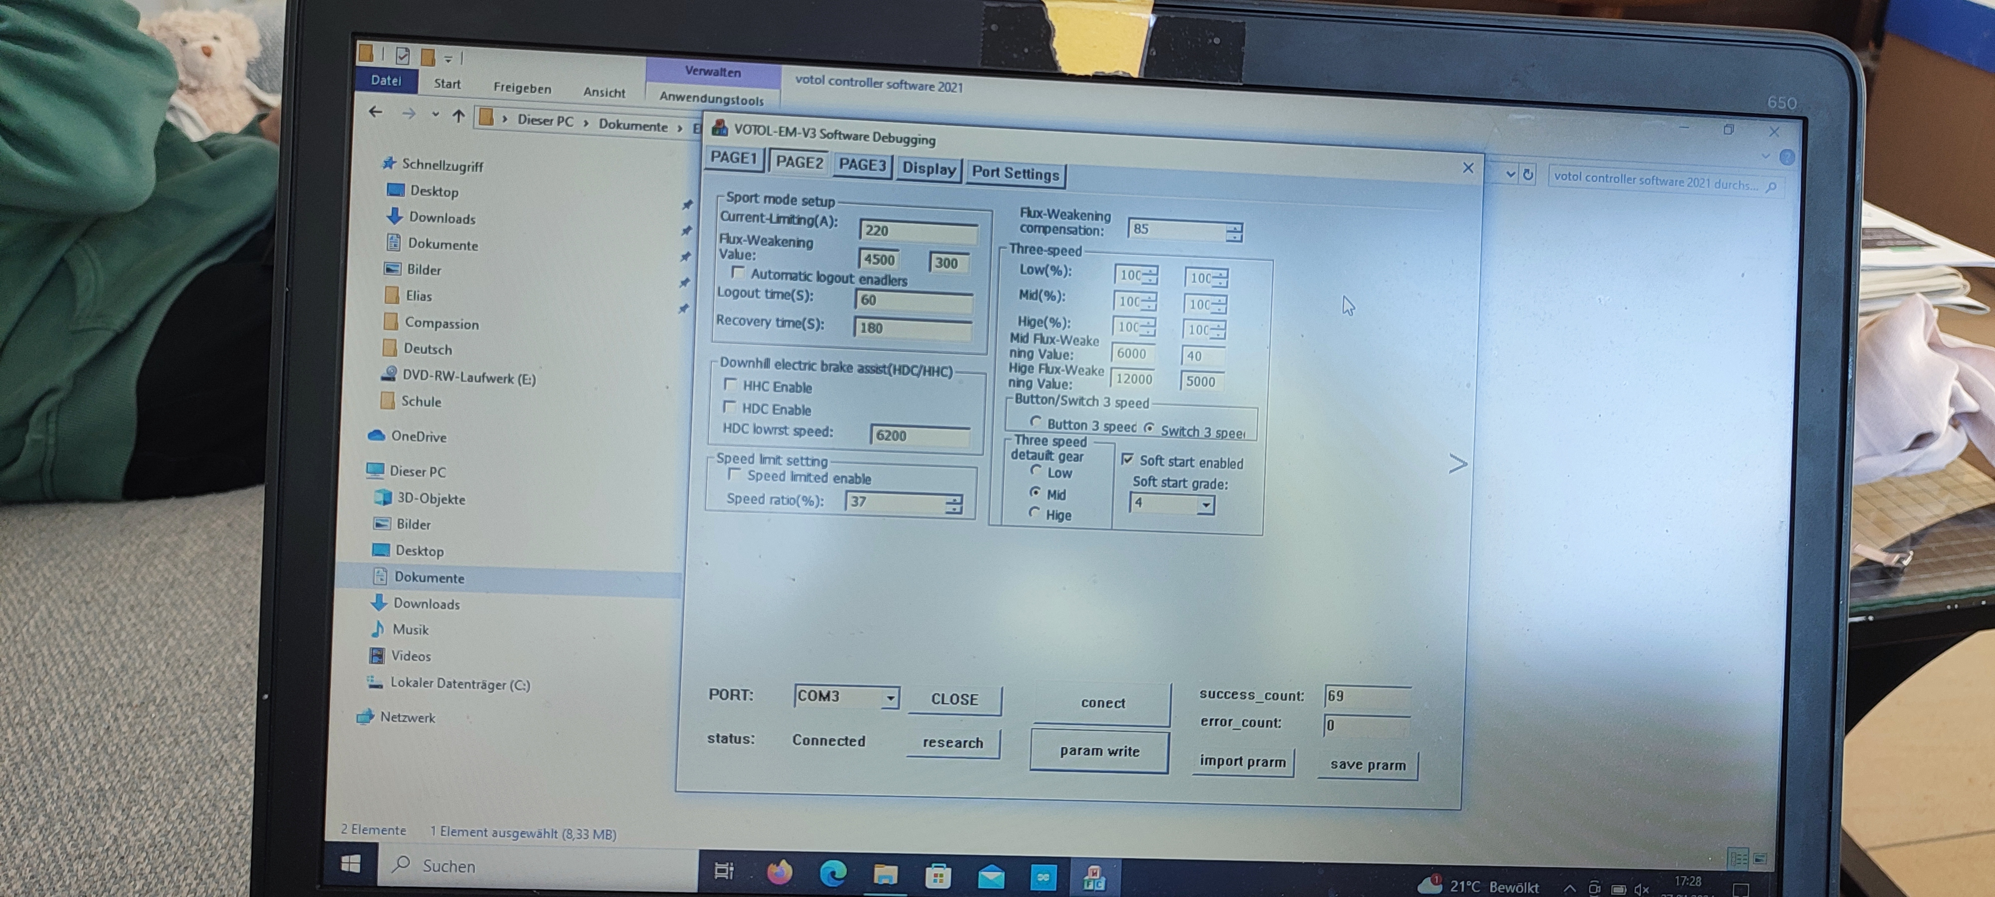Click the Task View taskbar icon
Screen dimensions: 1995x897
point(723,871)
